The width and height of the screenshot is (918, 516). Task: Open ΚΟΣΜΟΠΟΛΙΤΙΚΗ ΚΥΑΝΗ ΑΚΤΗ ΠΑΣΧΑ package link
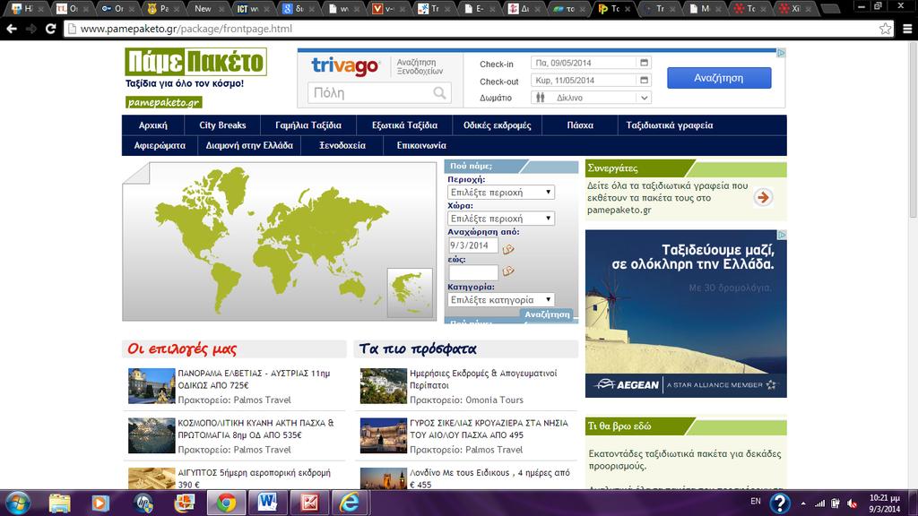pyautogui.click(x=255, y=429)
